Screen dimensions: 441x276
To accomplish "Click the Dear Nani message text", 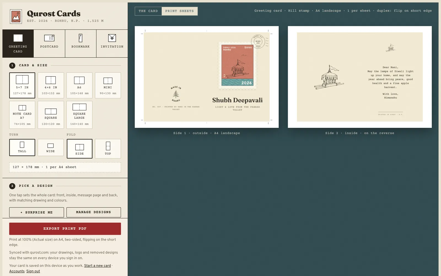I will [391, 83].
